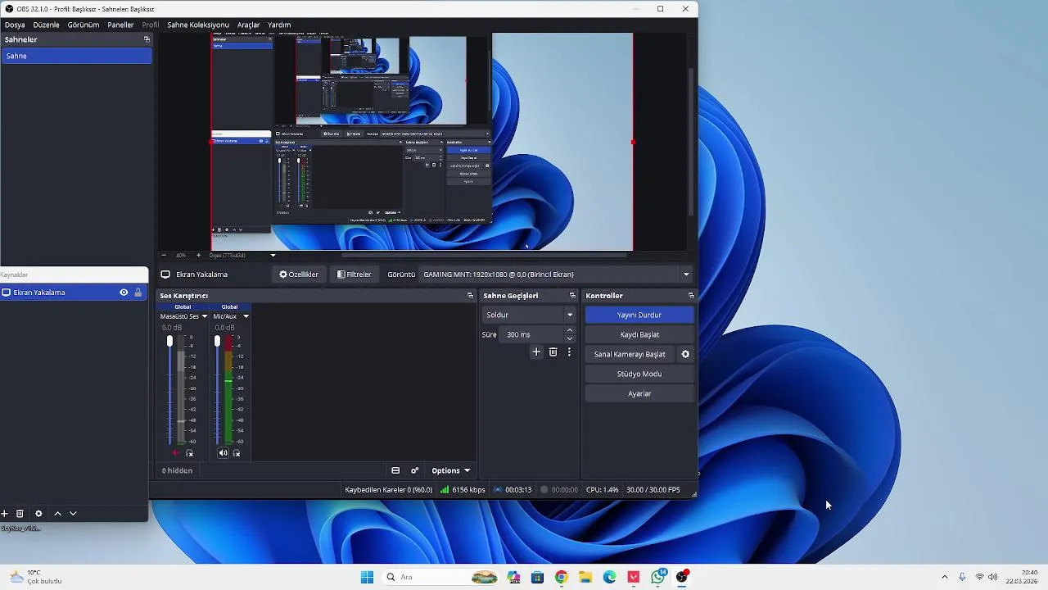
Task: Open Windows Start menu
Action: pos(367,577)
